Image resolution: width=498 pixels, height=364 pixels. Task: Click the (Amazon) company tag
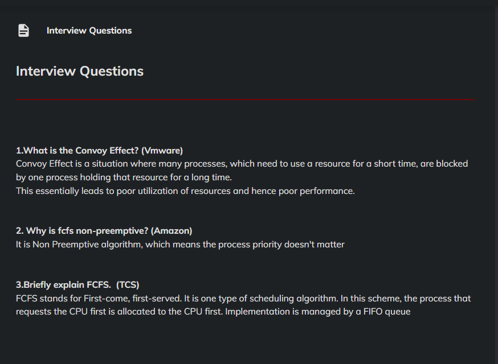172,231
